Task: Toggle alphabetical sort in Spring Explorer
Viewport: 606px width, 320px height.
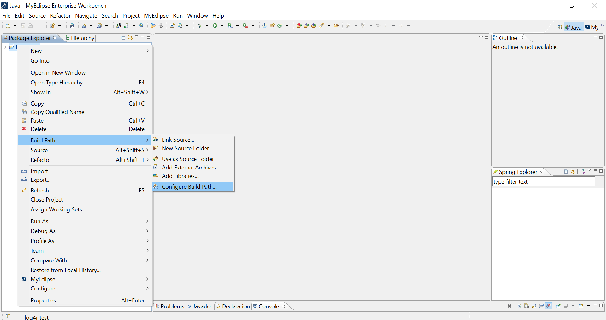Action: [583, 171]
